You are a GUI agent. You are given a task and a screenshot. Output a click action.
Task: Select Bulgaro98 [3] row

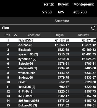48,105
